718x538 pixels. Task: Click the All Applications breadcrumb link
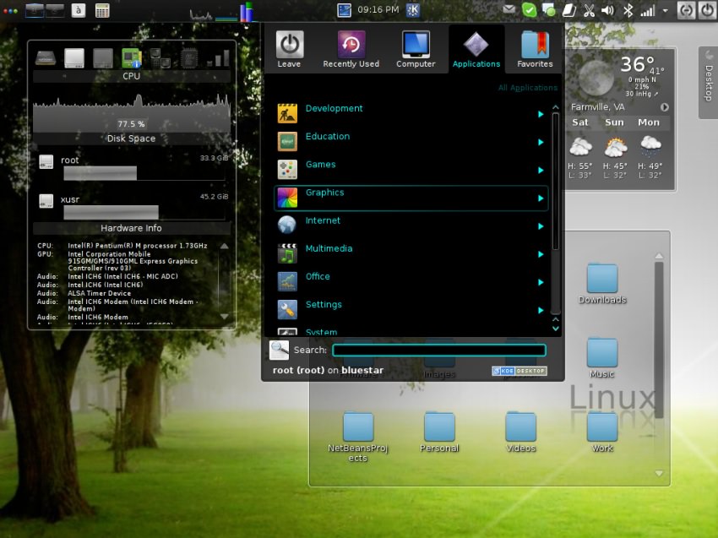point(527,88)
